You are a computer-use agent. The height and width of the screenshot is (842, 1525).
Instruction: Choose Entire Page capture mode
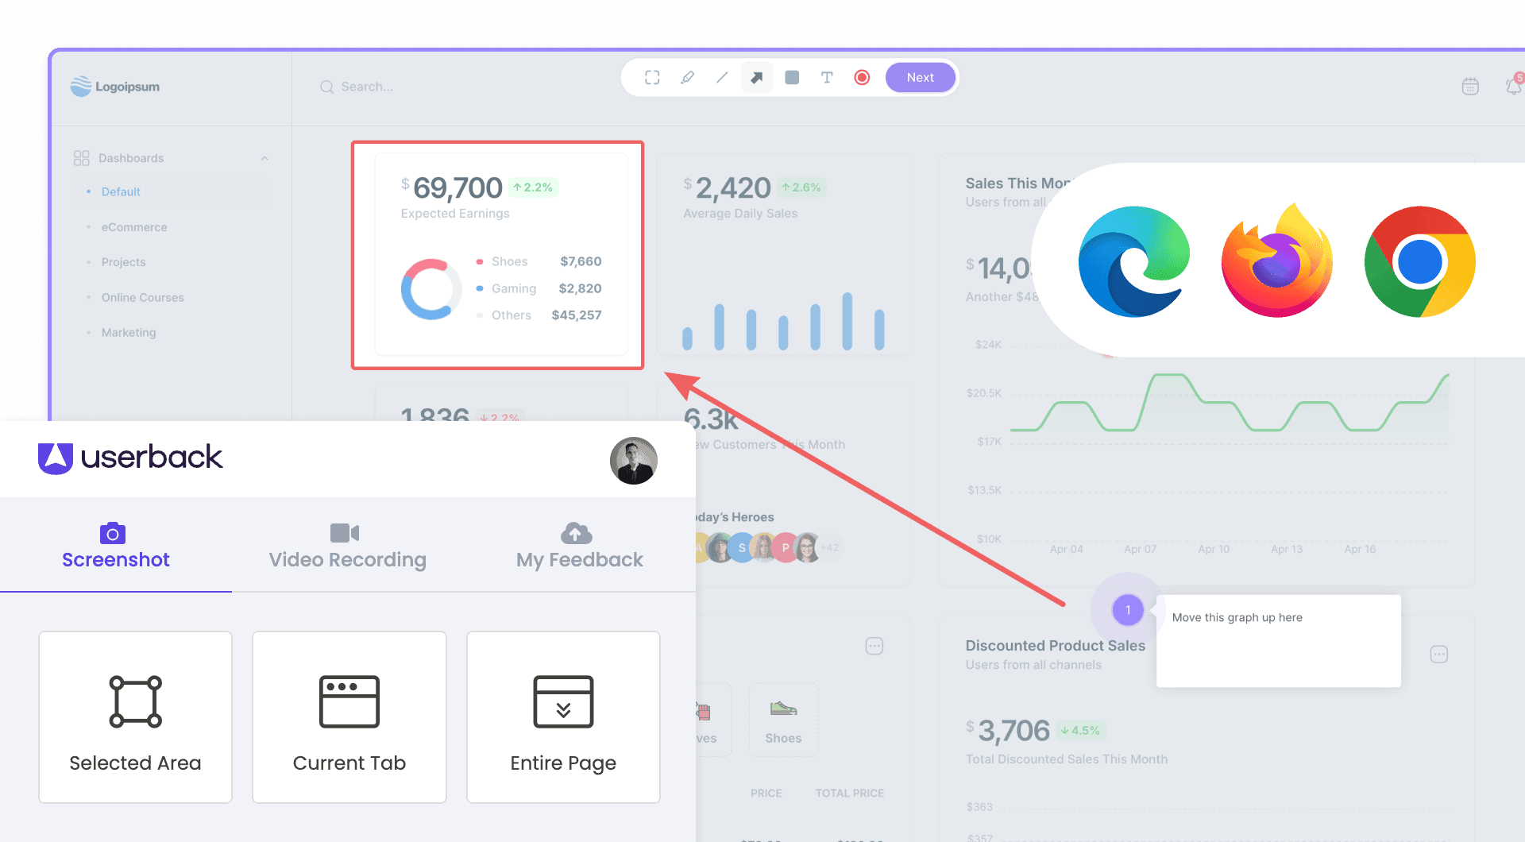(x=562, y=716)
